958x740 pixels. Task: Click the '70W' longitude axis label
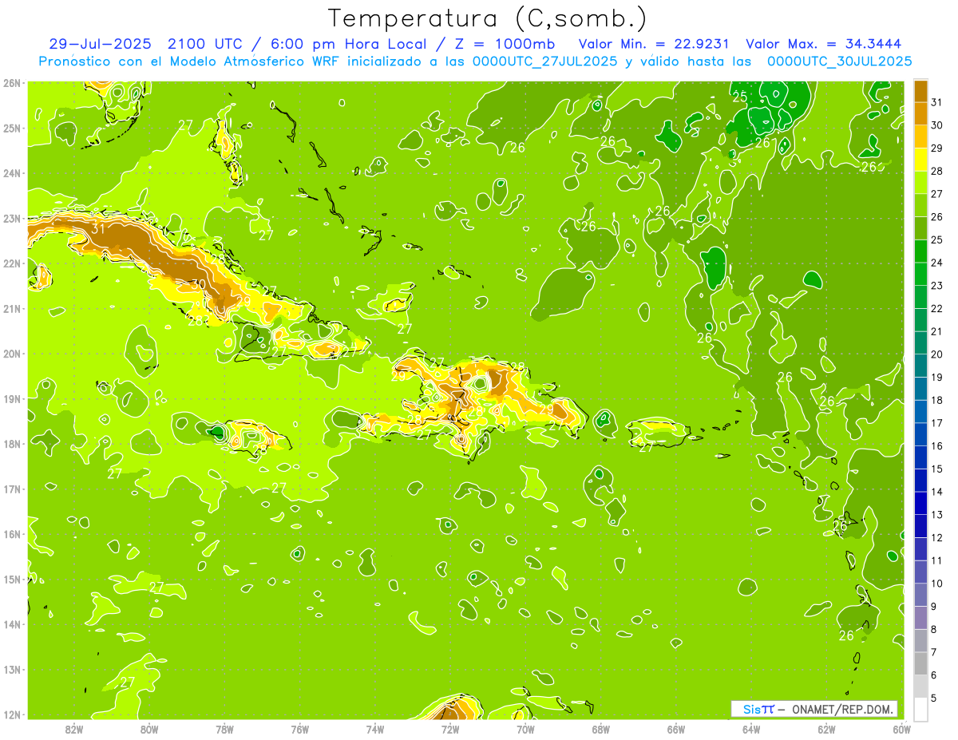tap(525, 729)
